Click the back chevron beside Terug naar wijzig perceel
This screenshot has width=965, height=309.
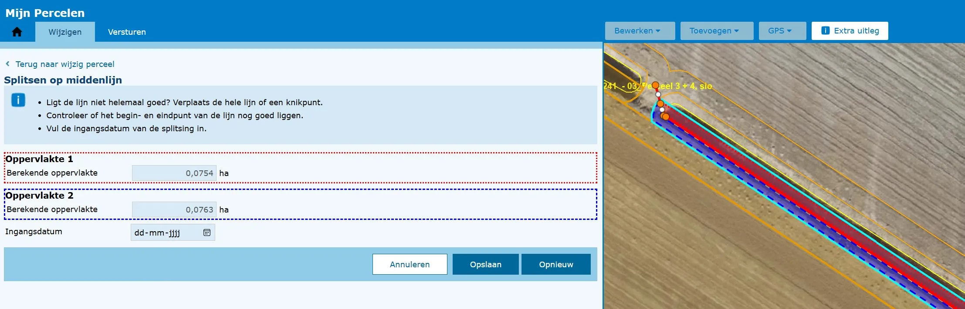pos(7,64)
